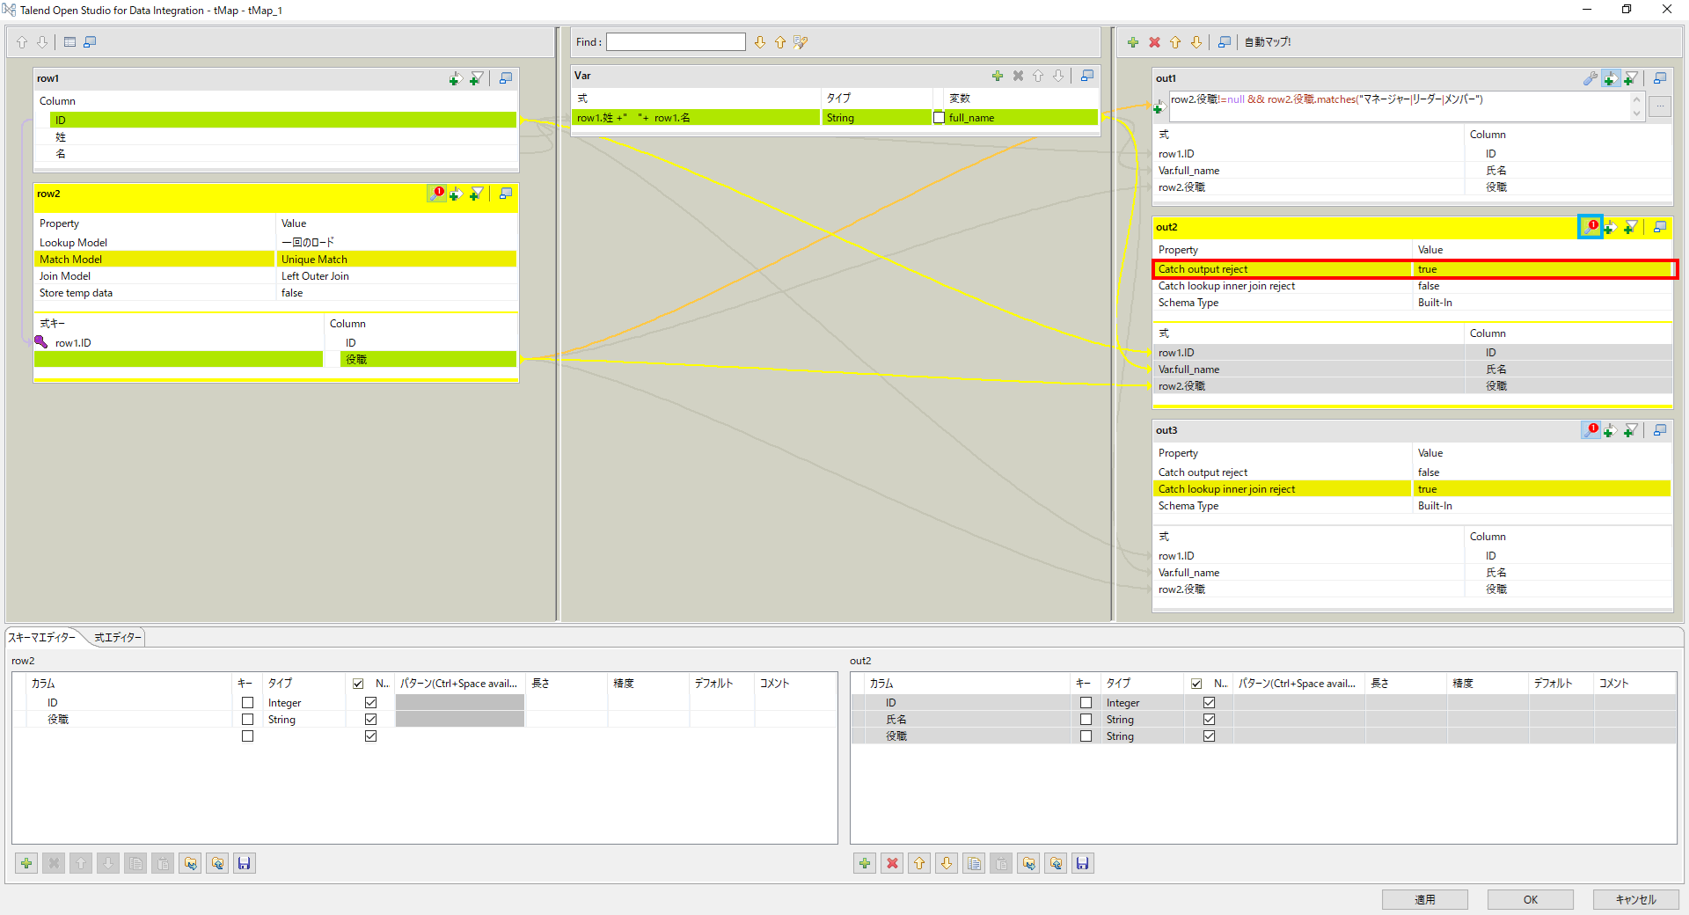1689x915 pixels.
Task: Select the スキーマエディター tab
Action: click(44, 637)
